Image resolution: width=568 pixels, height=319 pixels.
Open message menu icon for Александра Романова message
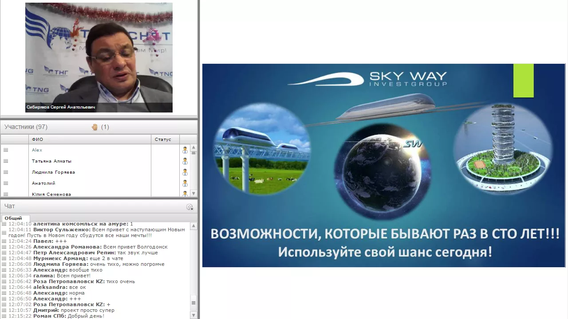4,247
